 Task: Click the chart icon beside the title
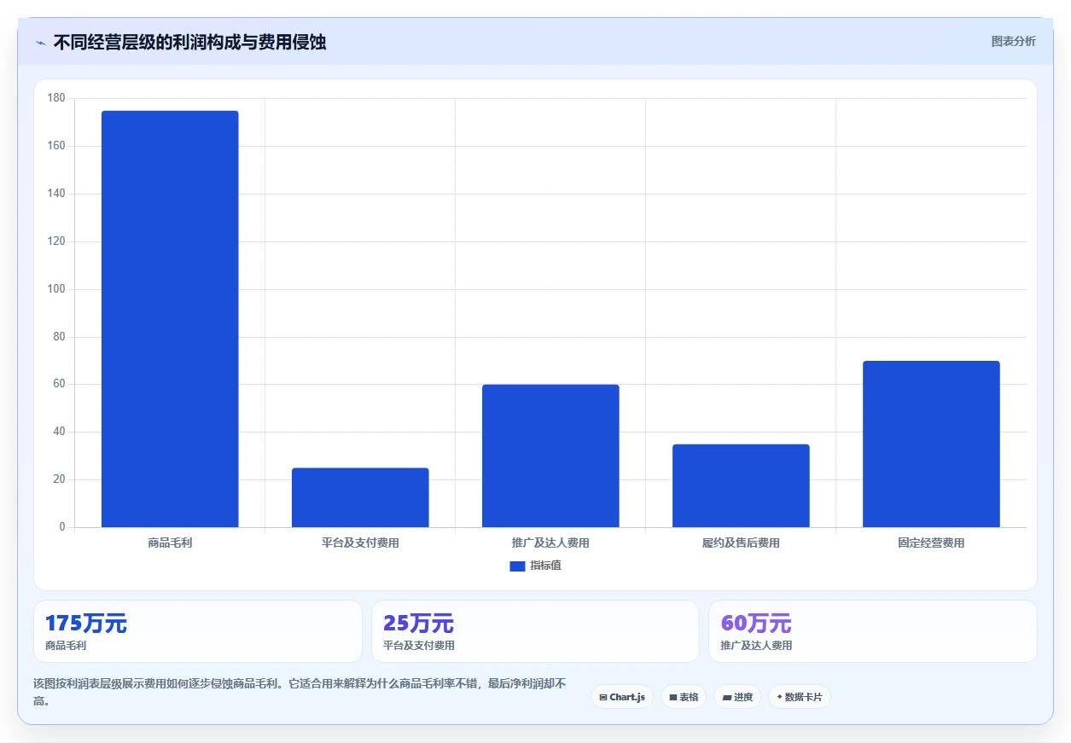coord(40,43)
